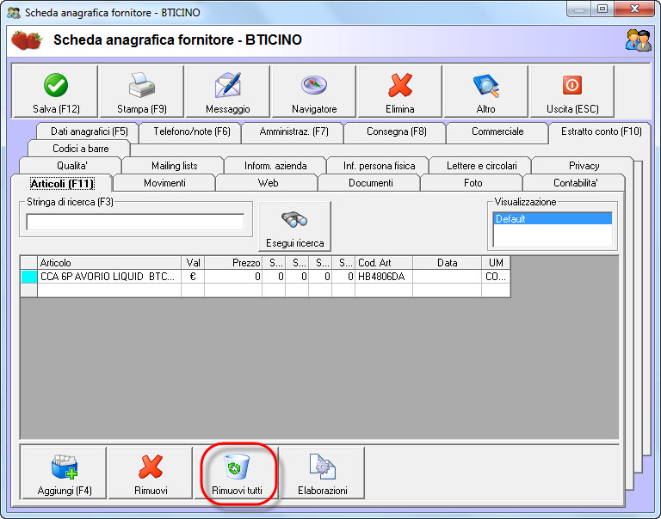Image resolution: width=661 pixels, height=519 pixels.
Task: Switch to Codici a barre tab
Action: point(81,149)
